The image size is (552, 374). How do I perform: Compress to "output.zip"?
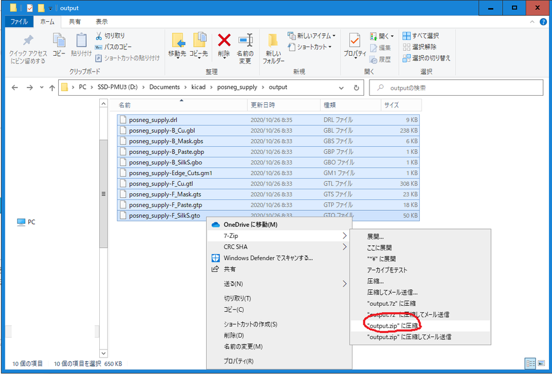(420, 326)
